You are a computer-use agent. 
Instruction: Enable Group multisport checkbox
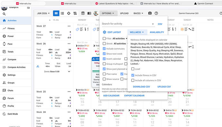click(104, 64)
